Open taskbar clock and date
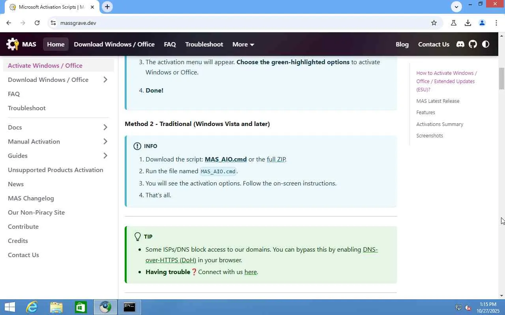Viewport: 505px width, 315px height. pos(488,308)
